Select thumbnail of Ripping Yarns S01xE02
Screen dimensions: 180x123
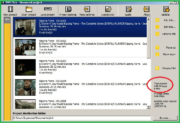tap(25, 47)
